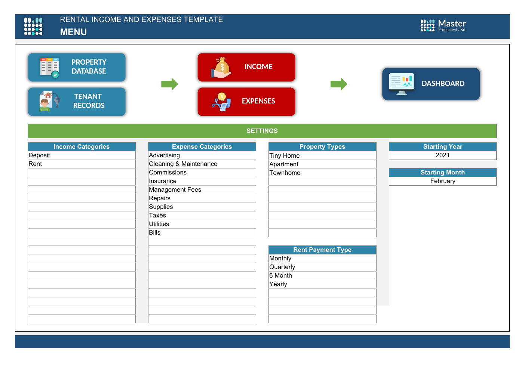Select the Starting Year cell 2021
The width and height of the screenshot is (525, 371).
click(x=443, y=155)
